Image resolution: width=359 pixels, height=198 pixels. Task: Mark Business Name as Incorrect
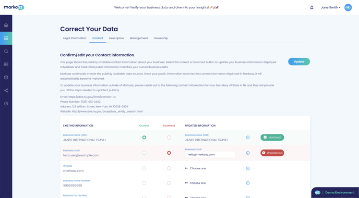coord(169,138)
